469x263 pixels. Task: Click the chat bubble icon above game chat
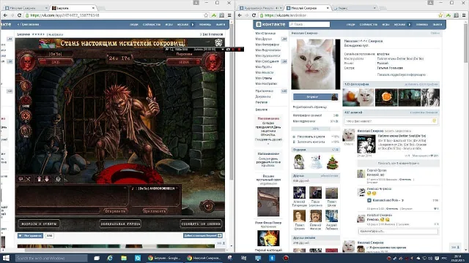point(21,179)
